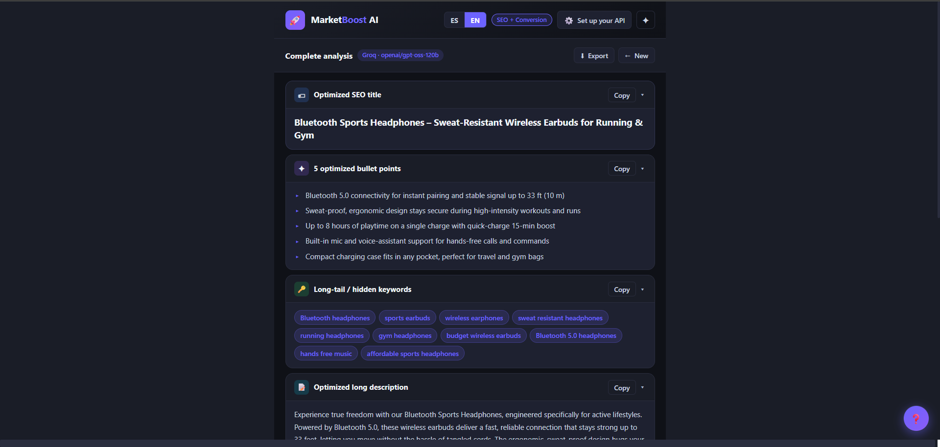This screenshot has height=447, width=940.
Task: Select the 'wireless earphones' keyword chip
Action: pos(474,318)
